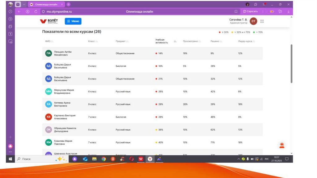317x178 pixels.
Task: Click the Спросить assistant button
Action: 250,11
